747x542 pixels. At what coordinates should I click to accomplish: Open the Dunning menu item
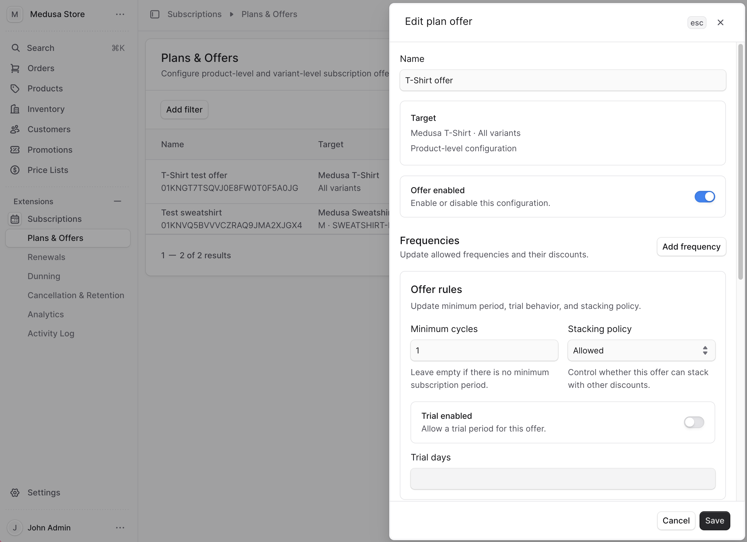(44, 276)
